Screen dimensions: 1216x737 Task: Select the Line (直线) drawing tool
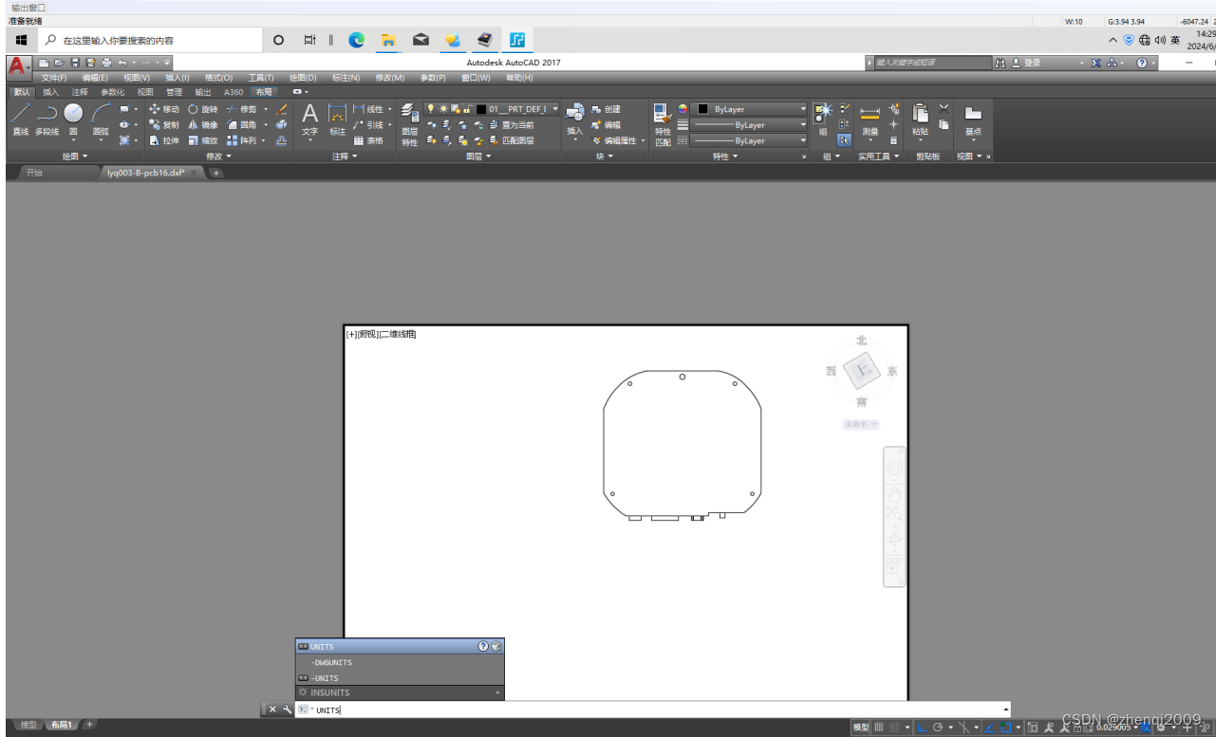(x=21, y=118)
